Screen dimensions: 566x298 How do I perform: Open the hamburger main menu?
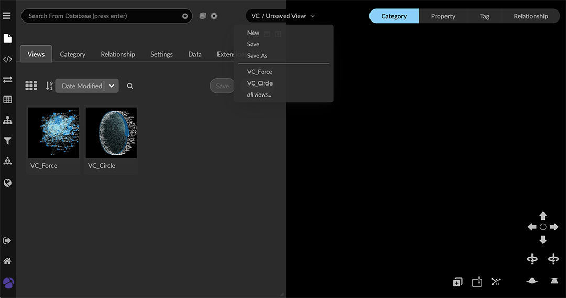click(7, 16)
